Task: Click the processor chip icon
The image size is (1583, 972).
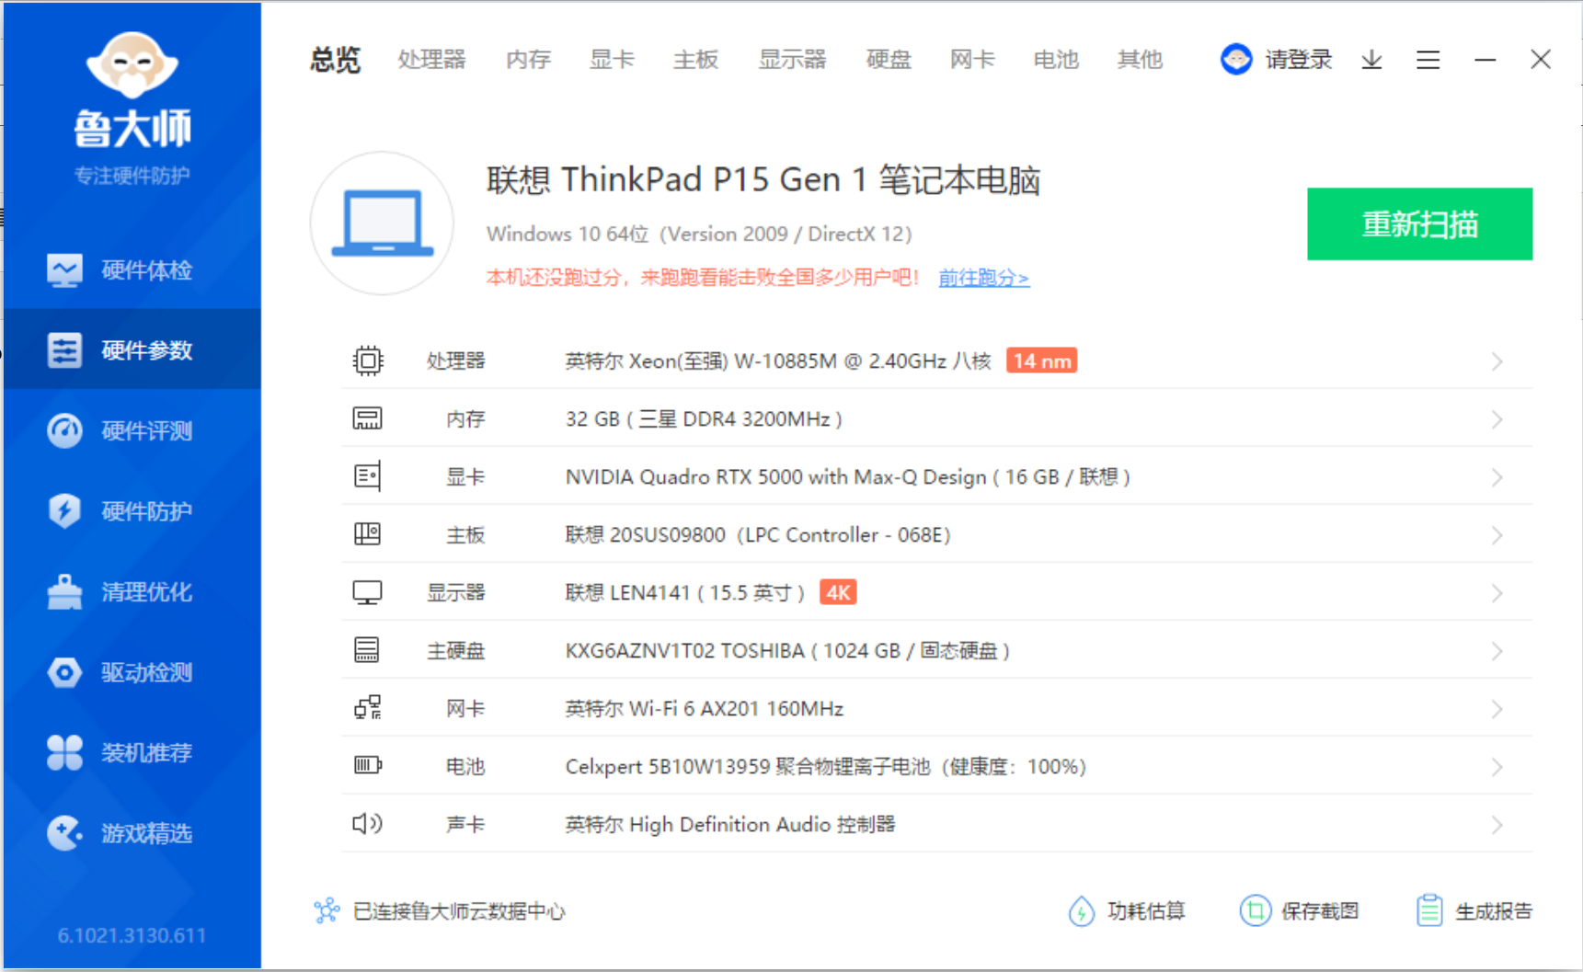Action: 368,360
